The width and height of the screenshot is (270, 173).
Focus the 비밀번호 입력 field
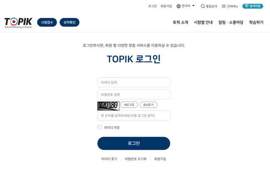134,94
